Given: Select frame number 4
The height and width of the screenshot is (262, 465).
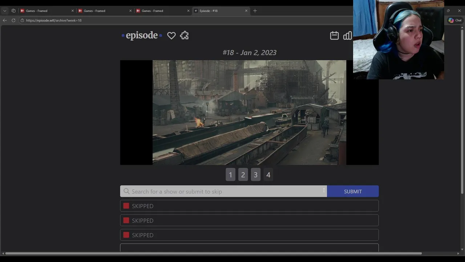Looking at the screenshot, I should click(268, 175).
